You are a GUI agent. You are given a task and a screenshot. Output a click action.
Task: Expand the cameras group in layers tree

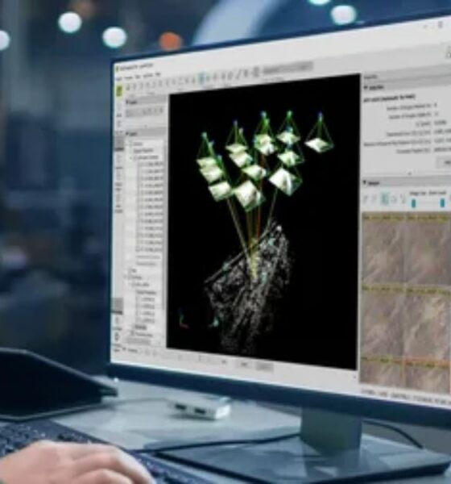(x=132, y=157)
